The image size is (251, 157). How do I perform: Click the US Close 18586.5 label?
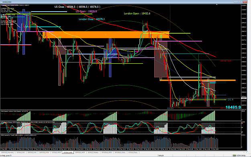78,7
